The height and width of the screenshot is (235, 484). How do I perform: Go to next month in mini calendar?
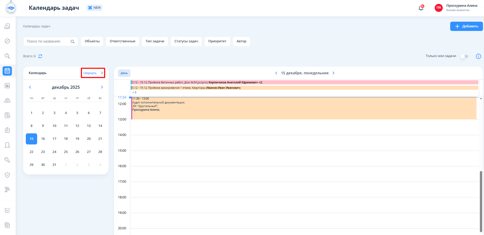[x=102, y=87]
